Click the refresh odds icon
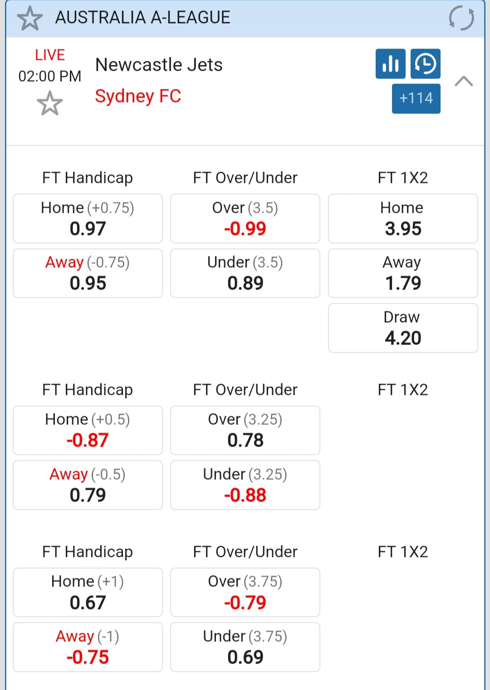Screen dimensions: 490x690 (x=461, y=19)
